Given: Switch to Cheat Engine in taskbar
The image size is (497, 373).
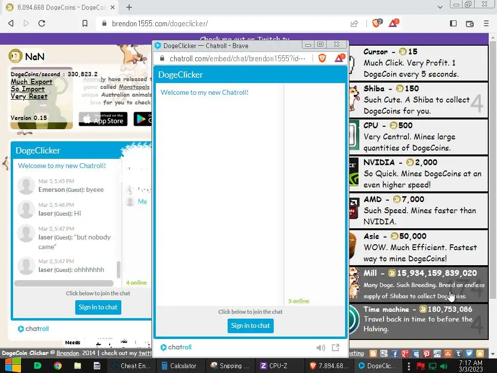Looking at the screenshot, I should (132, 366).
